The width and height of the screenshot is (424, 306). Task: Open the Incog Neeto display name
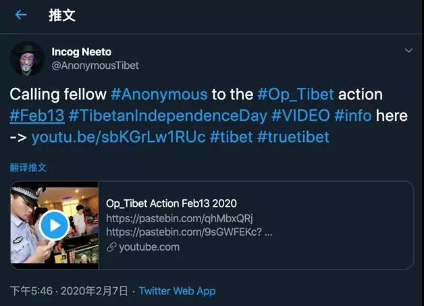82,52
